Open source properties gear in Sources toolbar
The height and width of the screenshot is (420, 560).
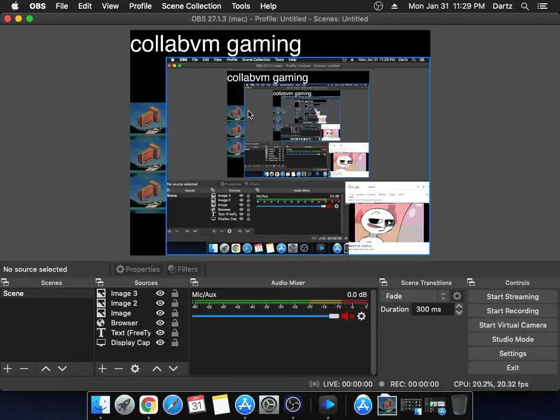[x=135, y=369]
